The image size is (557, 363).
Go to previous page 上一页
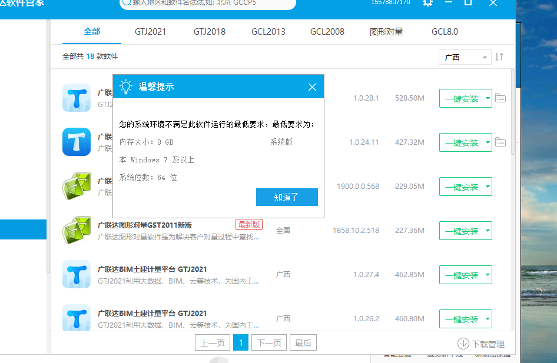point(213,343)
